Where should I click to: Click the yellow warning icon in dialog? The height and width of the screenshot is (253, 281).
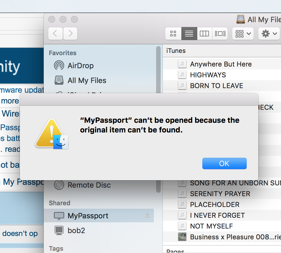pos(52,134)
